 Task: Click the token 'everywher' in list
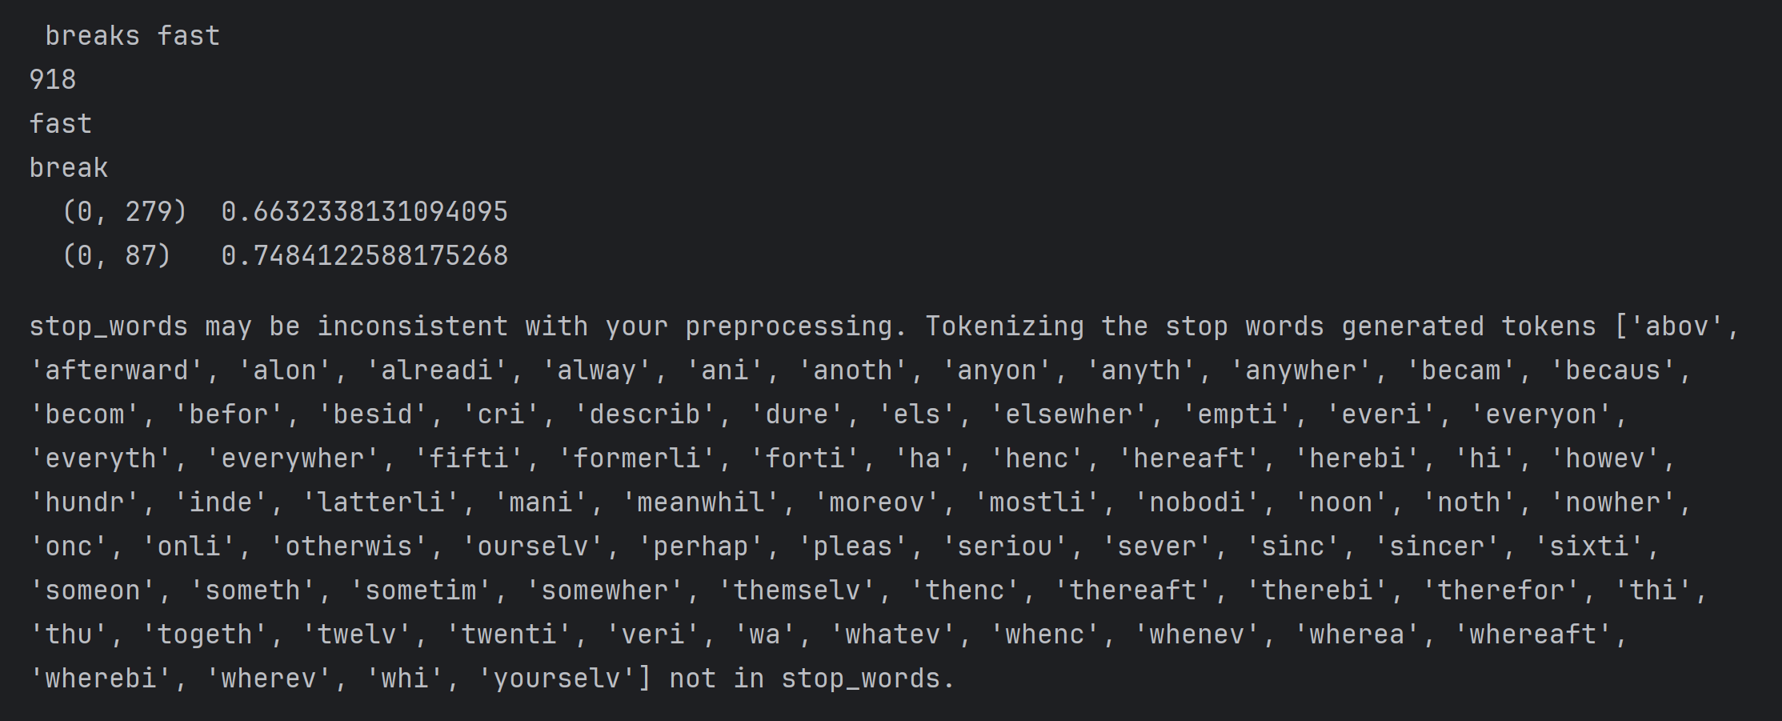pos(293,459)
